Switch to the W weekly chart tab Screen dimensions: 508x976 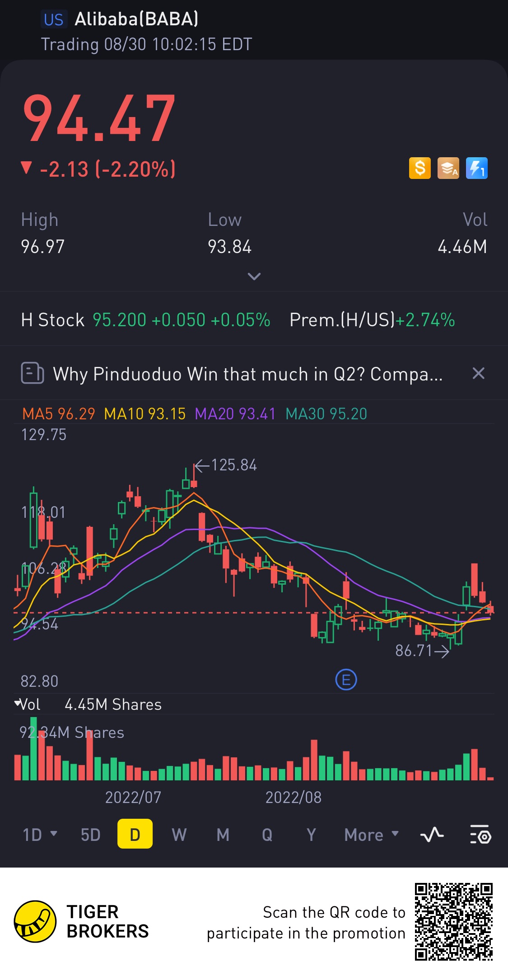click(x=179, y=835)
